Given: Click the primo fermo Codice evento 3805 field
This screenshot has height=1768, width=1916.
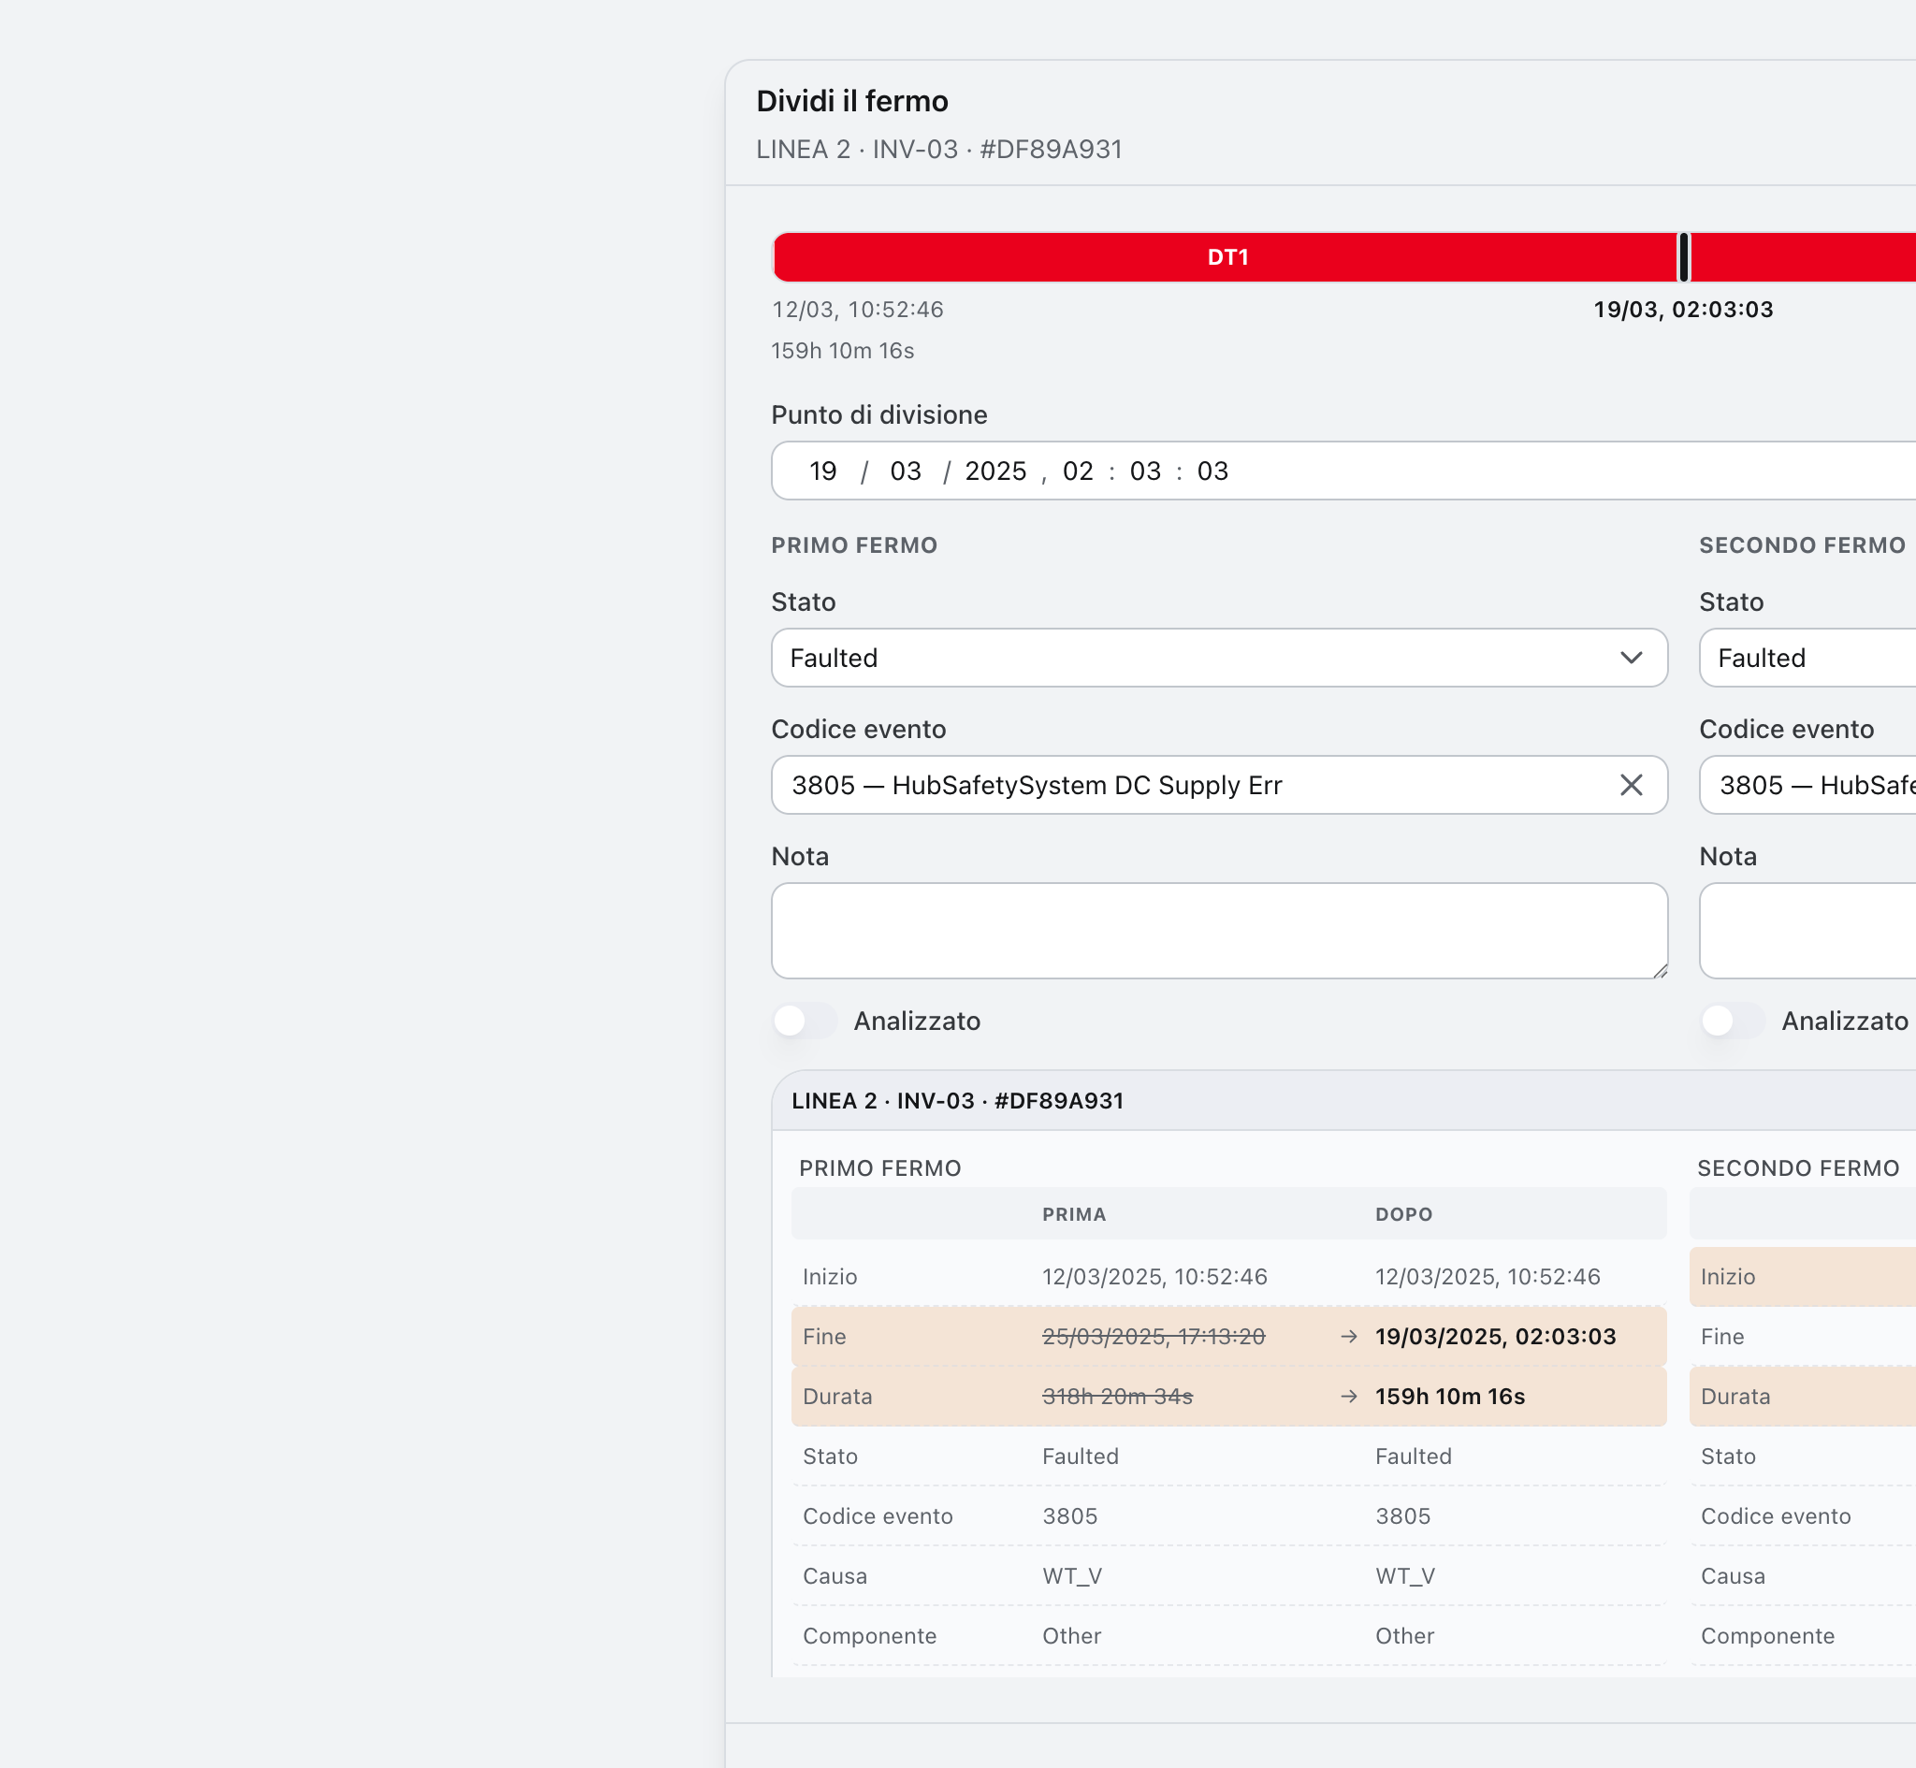Looking at the screenshot, I should tap(1220, 786).
